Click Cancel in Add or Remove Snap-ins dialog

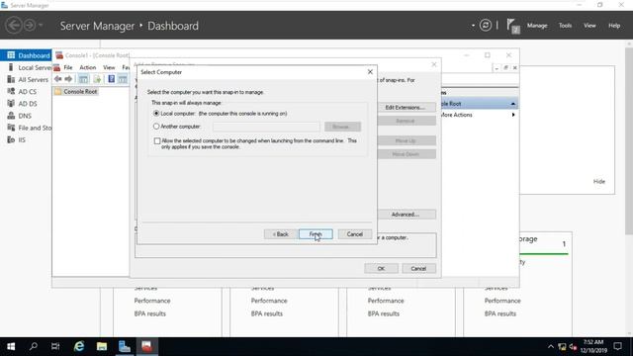(x=418, y=268)
